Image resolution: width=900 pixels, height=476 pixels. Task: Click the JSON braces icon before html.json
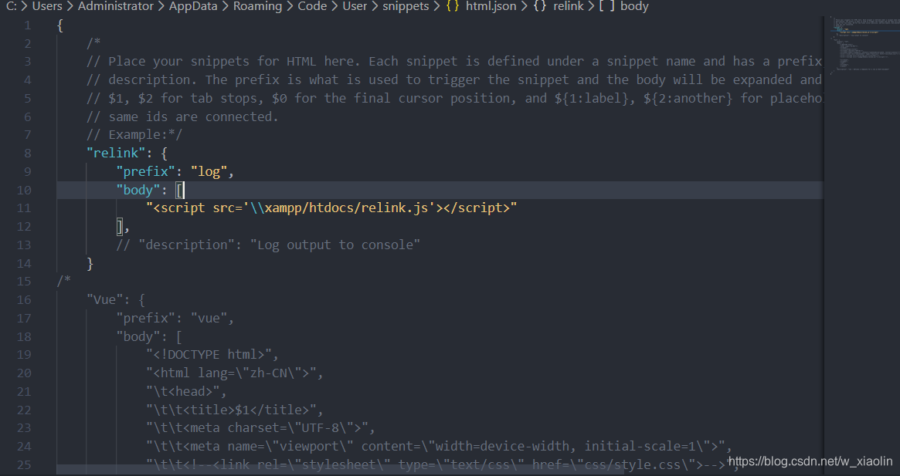click(452, 6)
